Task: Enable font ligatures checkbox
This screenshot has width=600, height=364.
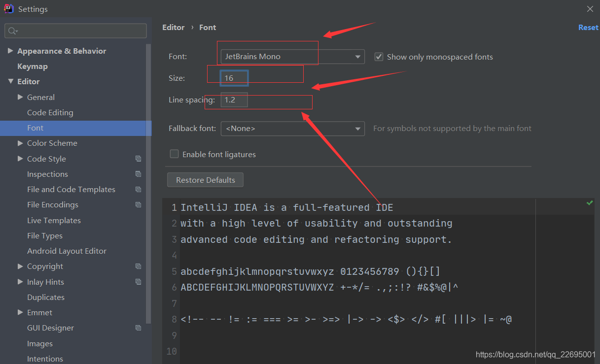Action: (174, 154)
